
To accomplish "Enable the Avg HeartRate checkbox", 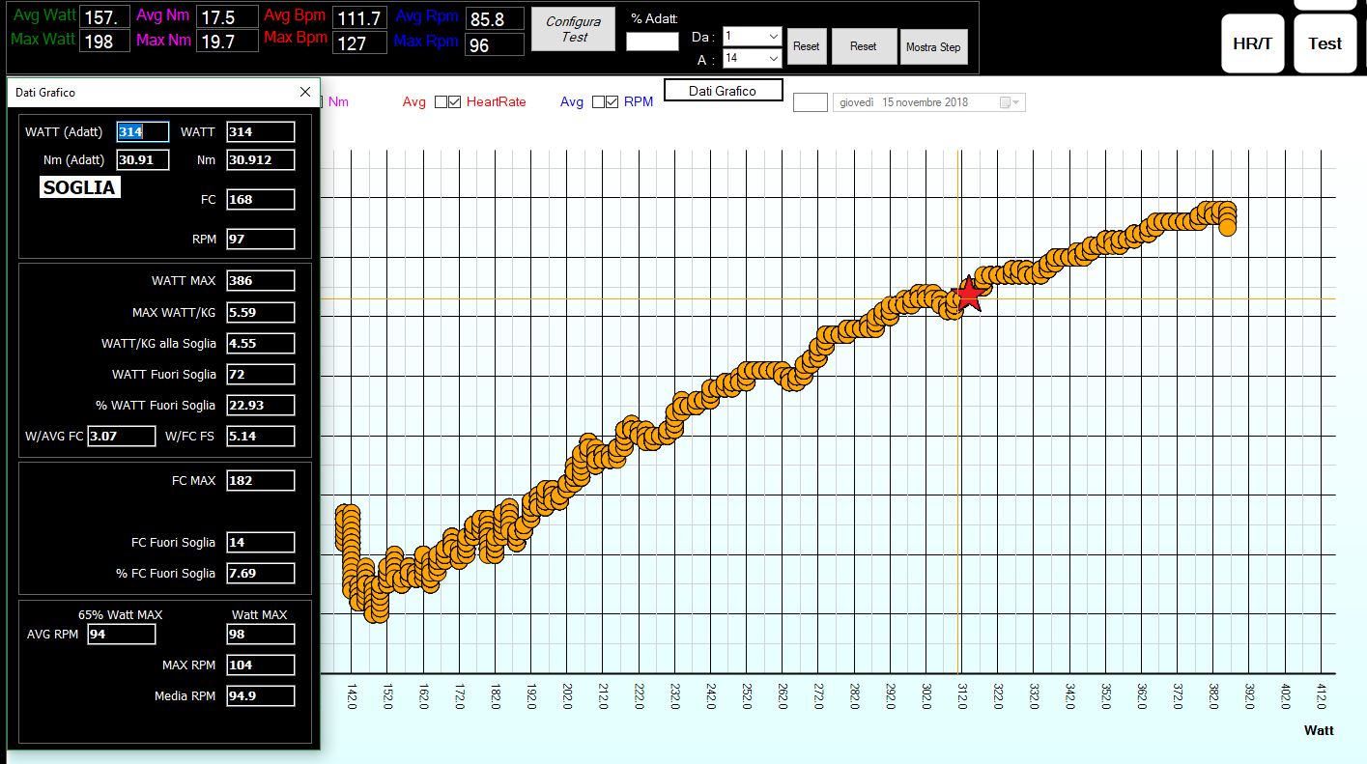I will [441, 102].
